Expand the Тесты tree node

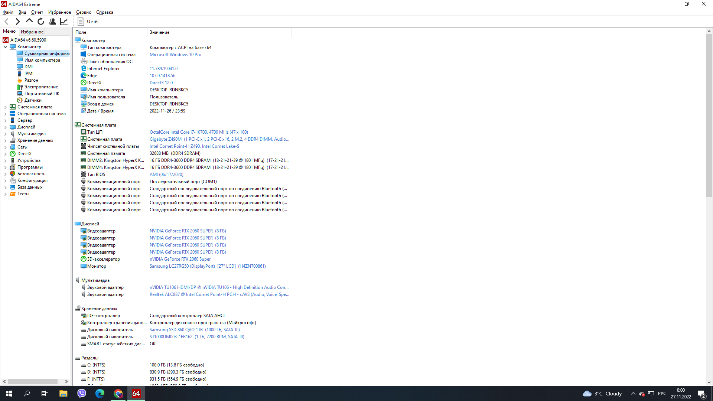coord(5,194)
